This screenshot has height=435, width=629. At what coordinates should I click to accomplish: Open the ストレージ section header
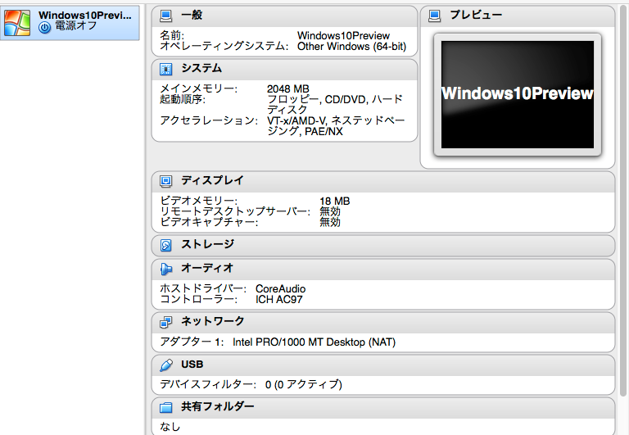(383, 246)
